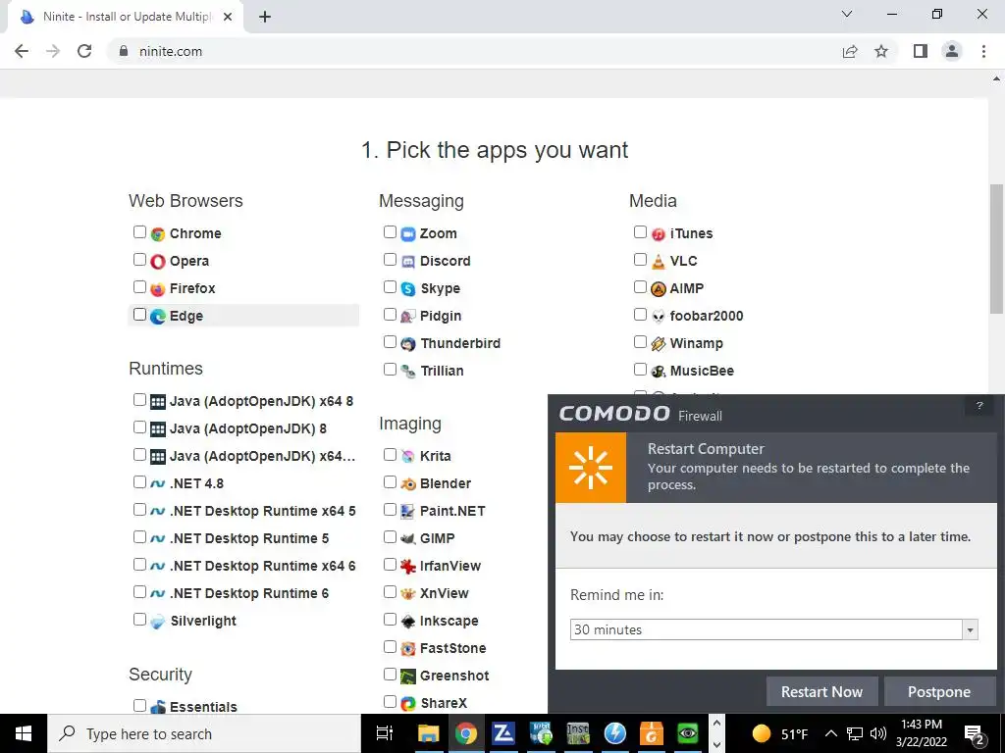Open the Windows Start menu
The width and height of the screenshot is (1005, 753).
[x=24, y=733]
